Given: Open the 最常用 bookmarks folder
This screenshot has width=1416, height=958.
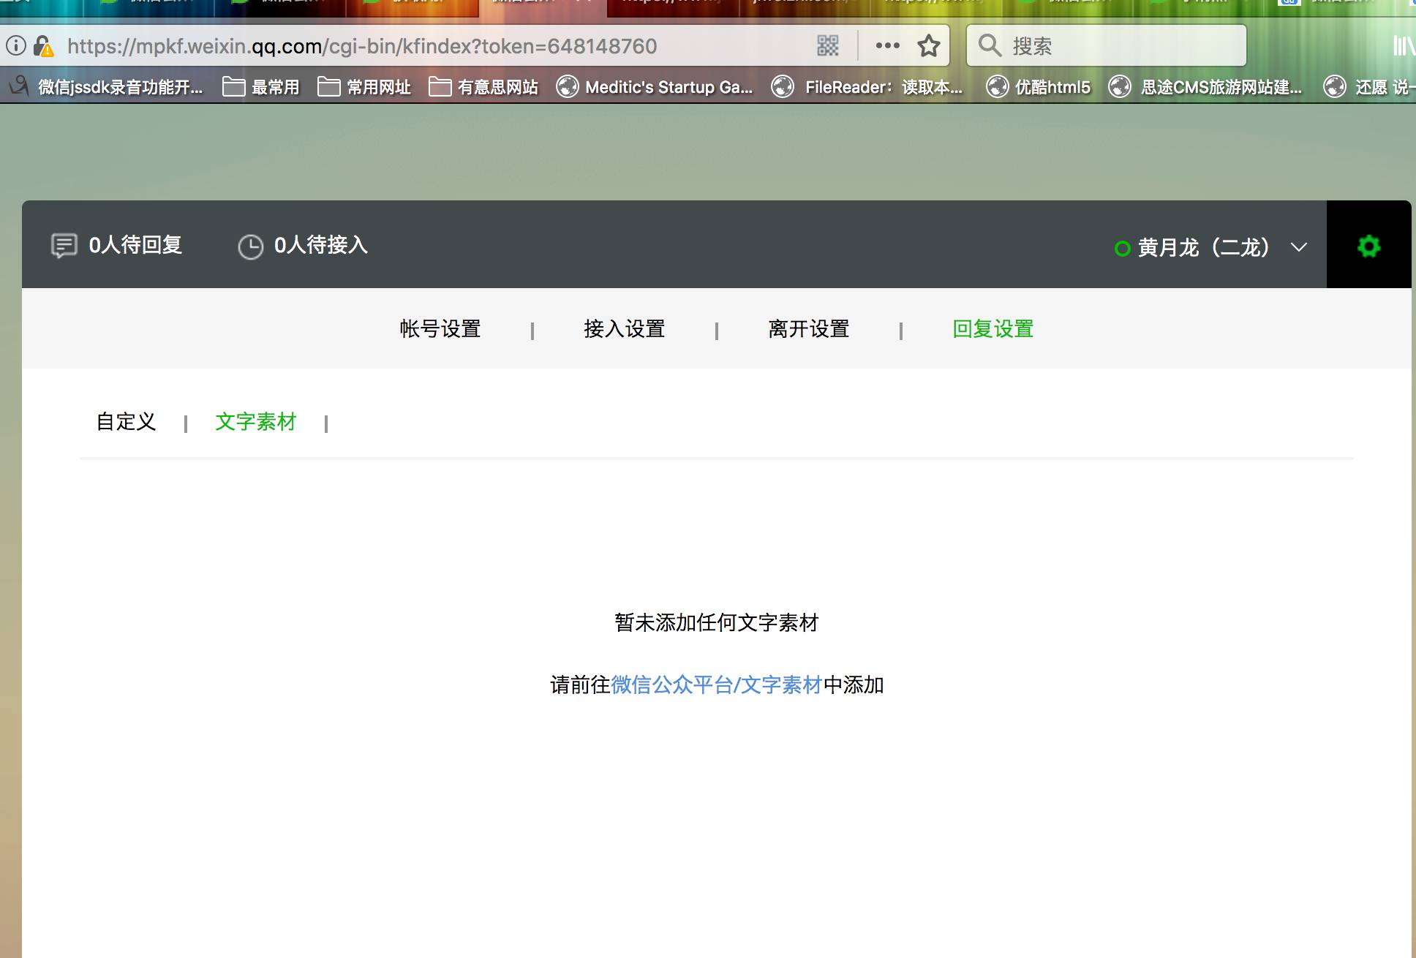Looking at the screenshot, I should tap(261, 87).
